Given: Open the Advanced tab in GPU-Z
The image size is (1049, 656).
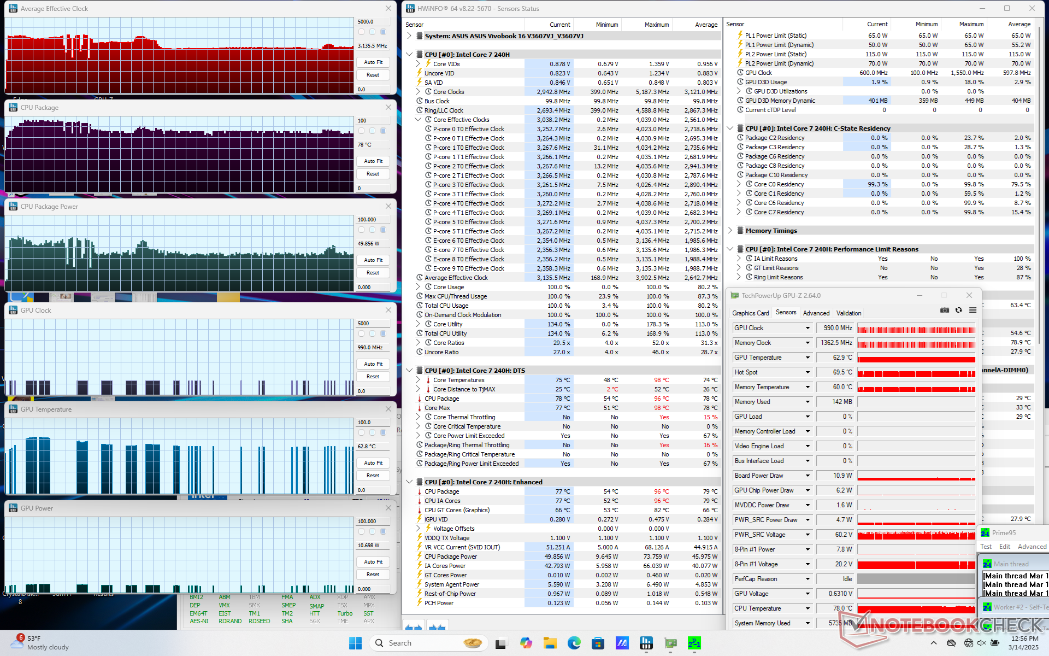Looking at the screenshot, I should click(816, 313).
